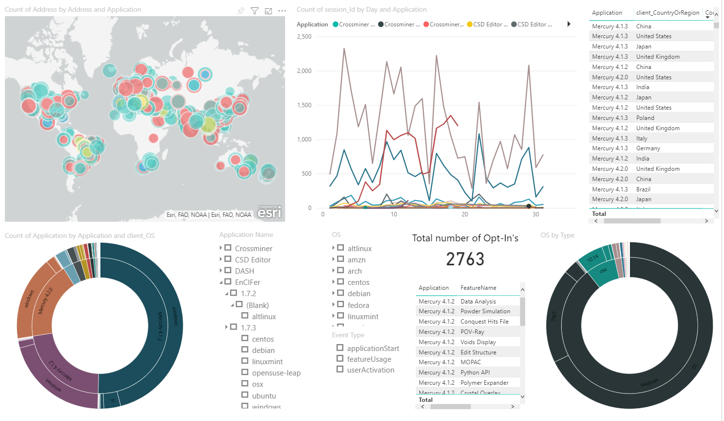This screenshot has height=421, width=724.
Task: Open filters icon on map visual
Action: coord(255,11)
